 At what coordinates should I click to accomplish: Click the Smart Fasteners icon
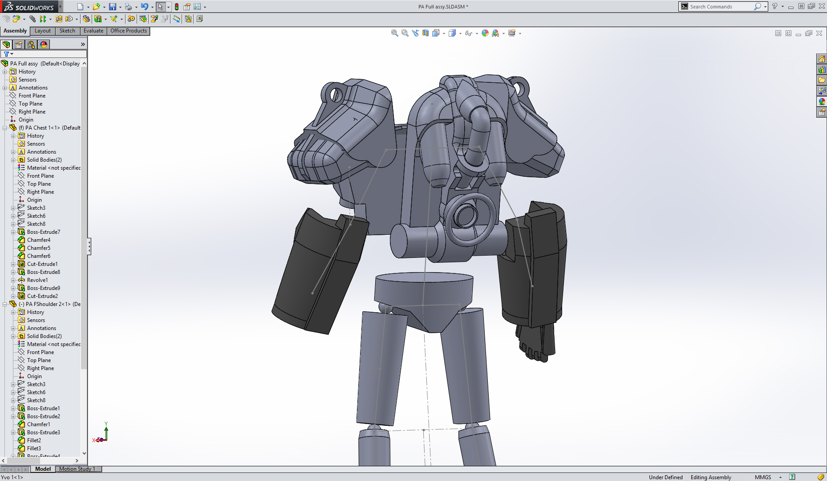click(59, 19)
